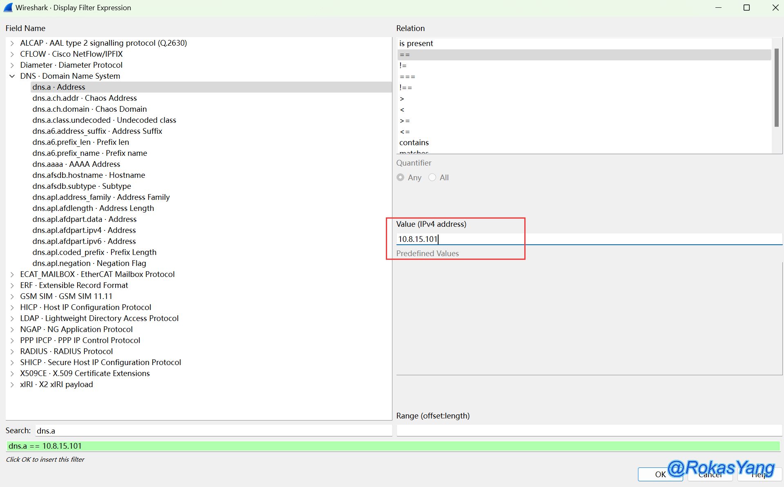784x487 pixels.
Task: Choose the == relation
Action: point(584,55)
